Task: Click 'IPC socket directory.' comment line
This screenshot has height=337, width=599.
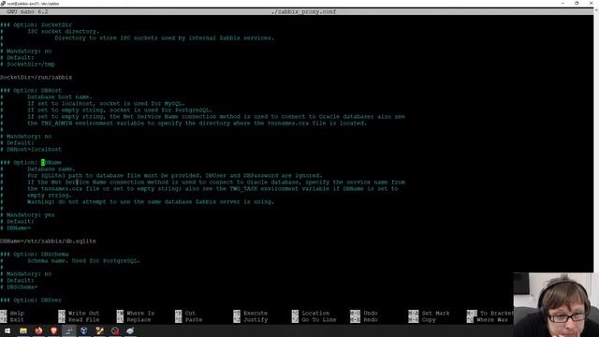Action: [64, 31]
